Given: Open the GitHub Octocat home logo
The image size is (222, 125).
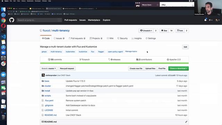Looking at the screenshot, I should pyautogui.click(x=12, y=20).
